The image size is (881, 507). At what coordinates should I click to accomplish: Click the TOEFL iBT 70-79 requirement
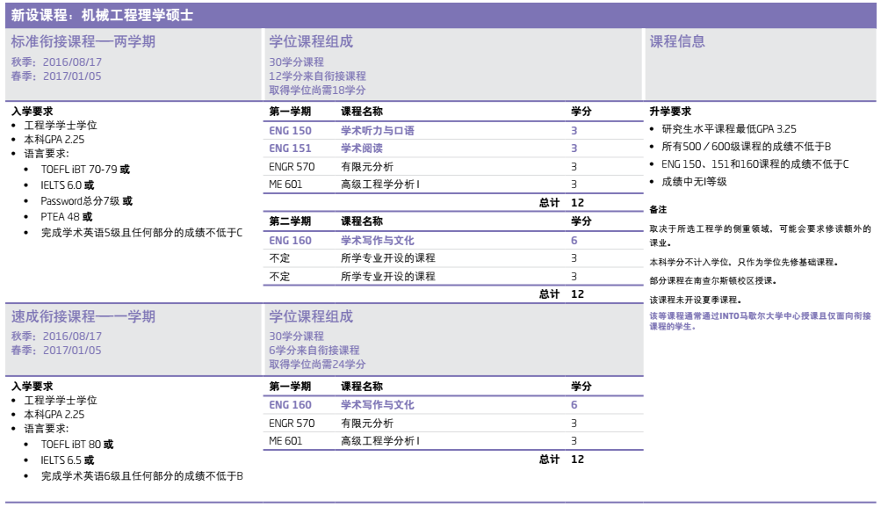(x=84, y=169)
